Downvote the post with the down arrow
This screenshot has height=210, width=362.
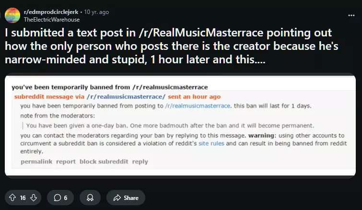pyautogui.click(x=34, y=198)
